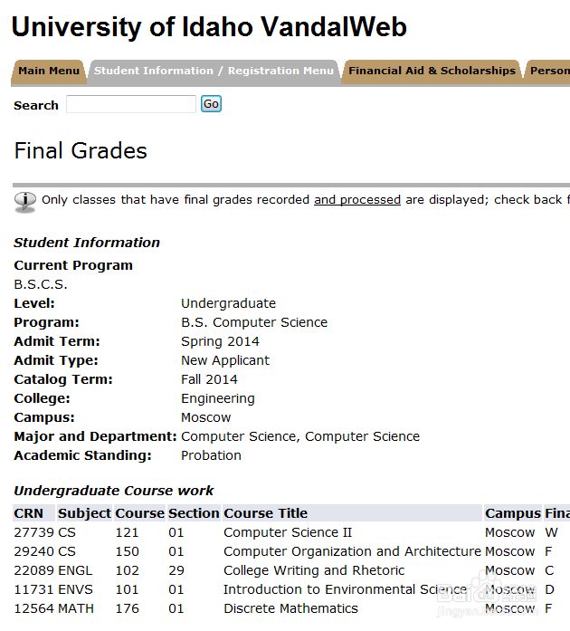Select 'Computer Science, Computer Science' major value

coord(300,436)
